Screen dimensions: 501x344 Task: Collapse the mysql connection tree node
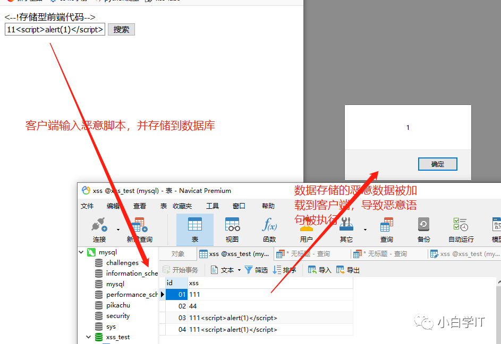(x=81, y=252)
